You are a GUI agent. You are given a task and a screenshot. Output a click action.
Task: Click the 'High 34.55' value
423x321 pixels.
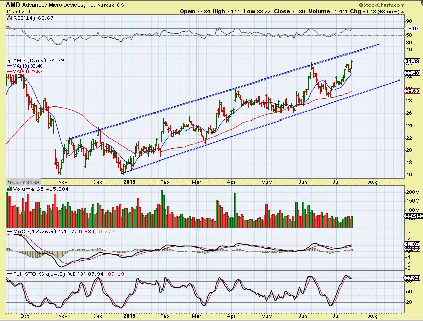click(226, 11)
